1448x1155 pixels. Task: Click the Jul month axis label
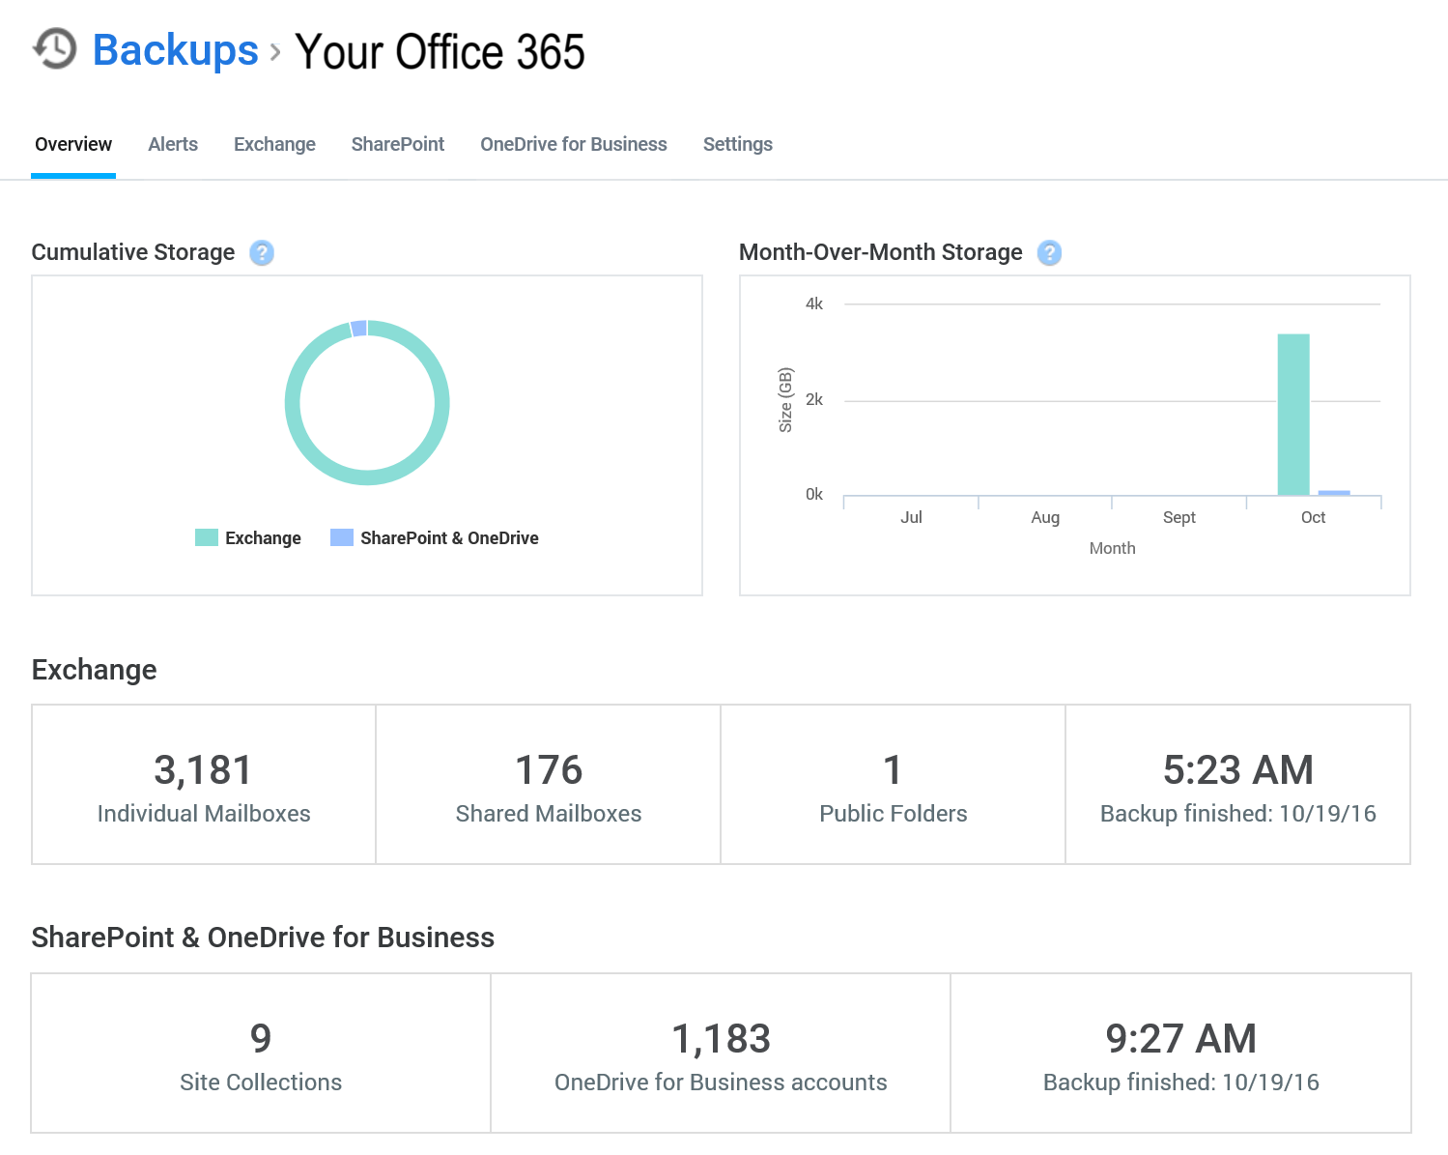pyautogui.click(x=911, y=517)
